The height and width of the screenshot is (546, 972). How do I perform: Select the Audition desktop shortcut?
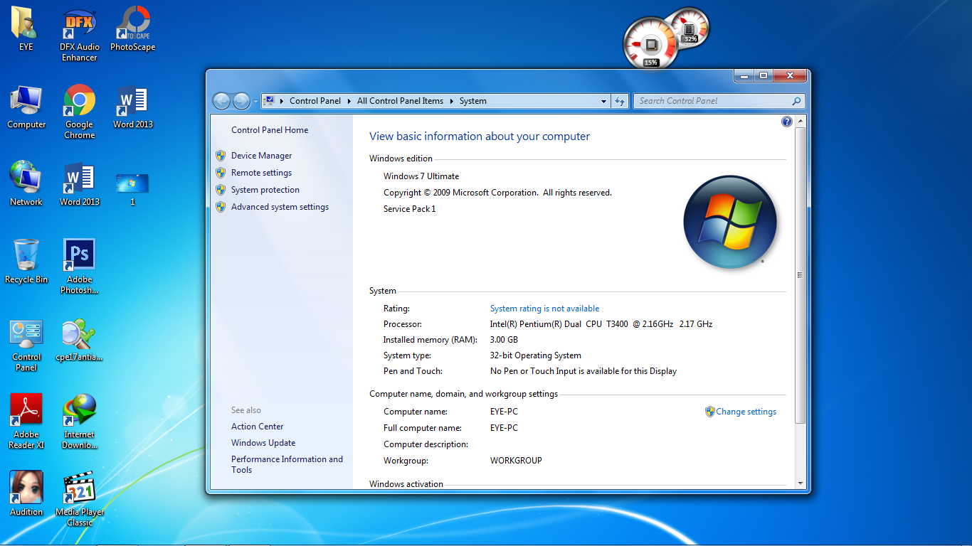26,493
